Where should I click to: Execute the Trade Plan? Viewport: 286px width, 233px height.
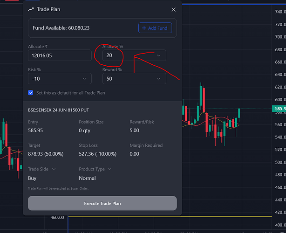(x=102, y=203)
